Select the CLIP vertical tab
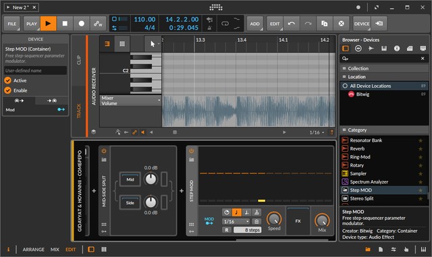432x257 pixels. click(x=79, y=60)
